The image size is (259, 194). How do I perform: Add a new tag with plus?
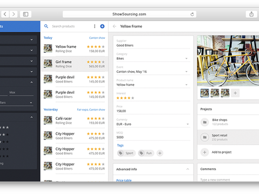pyautogui.click(x=160, y=153)
